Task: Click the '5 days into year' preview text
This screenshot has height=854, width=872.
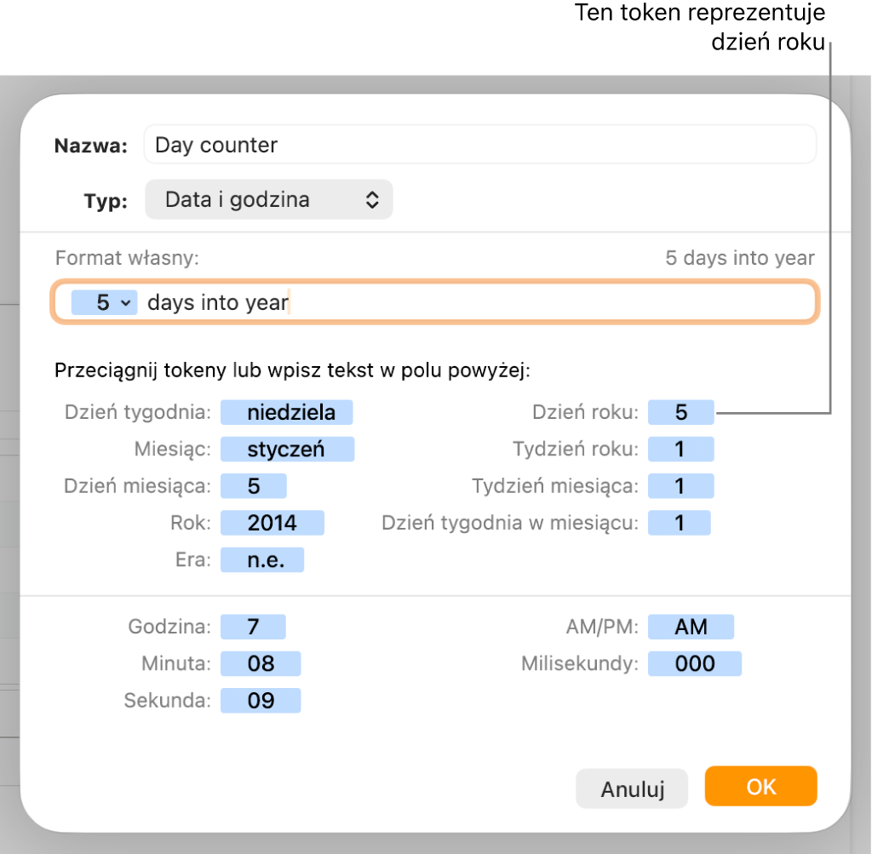Action: [x=740, y=258]
